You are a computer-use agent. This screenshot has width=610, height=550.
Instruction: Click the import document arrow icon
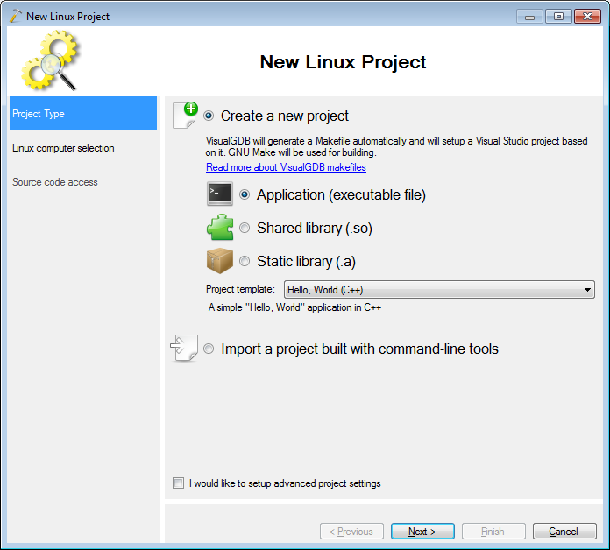pyautogui.click(x=184, y=348)
